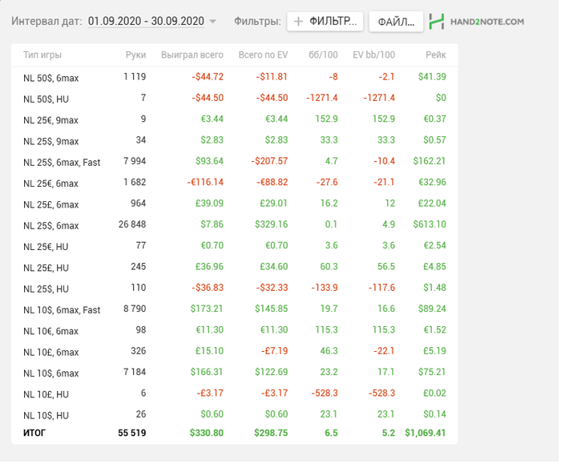
Task: Select the NL 25$, 6max, Fast row
Action: (234, 162)
